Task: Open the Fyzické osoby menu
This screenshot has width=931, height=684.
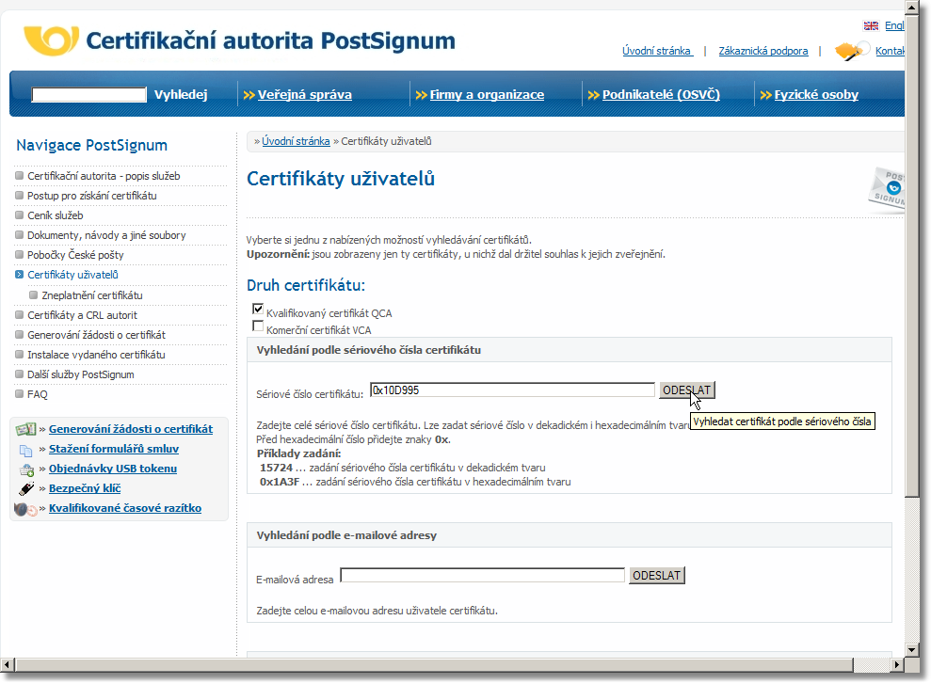Action: coord(816,95)
